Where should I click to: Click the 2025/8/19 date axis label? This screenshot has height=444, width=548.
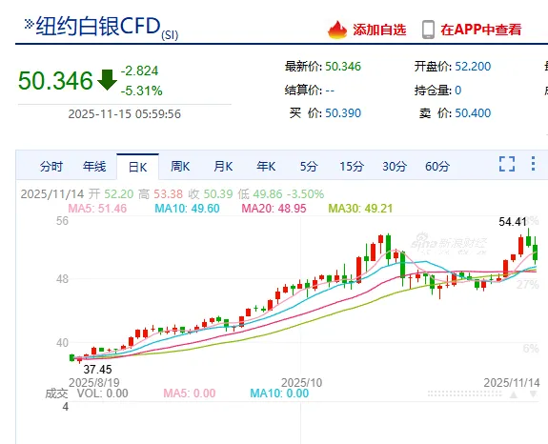pyautogui.click(x=94, y=383)
